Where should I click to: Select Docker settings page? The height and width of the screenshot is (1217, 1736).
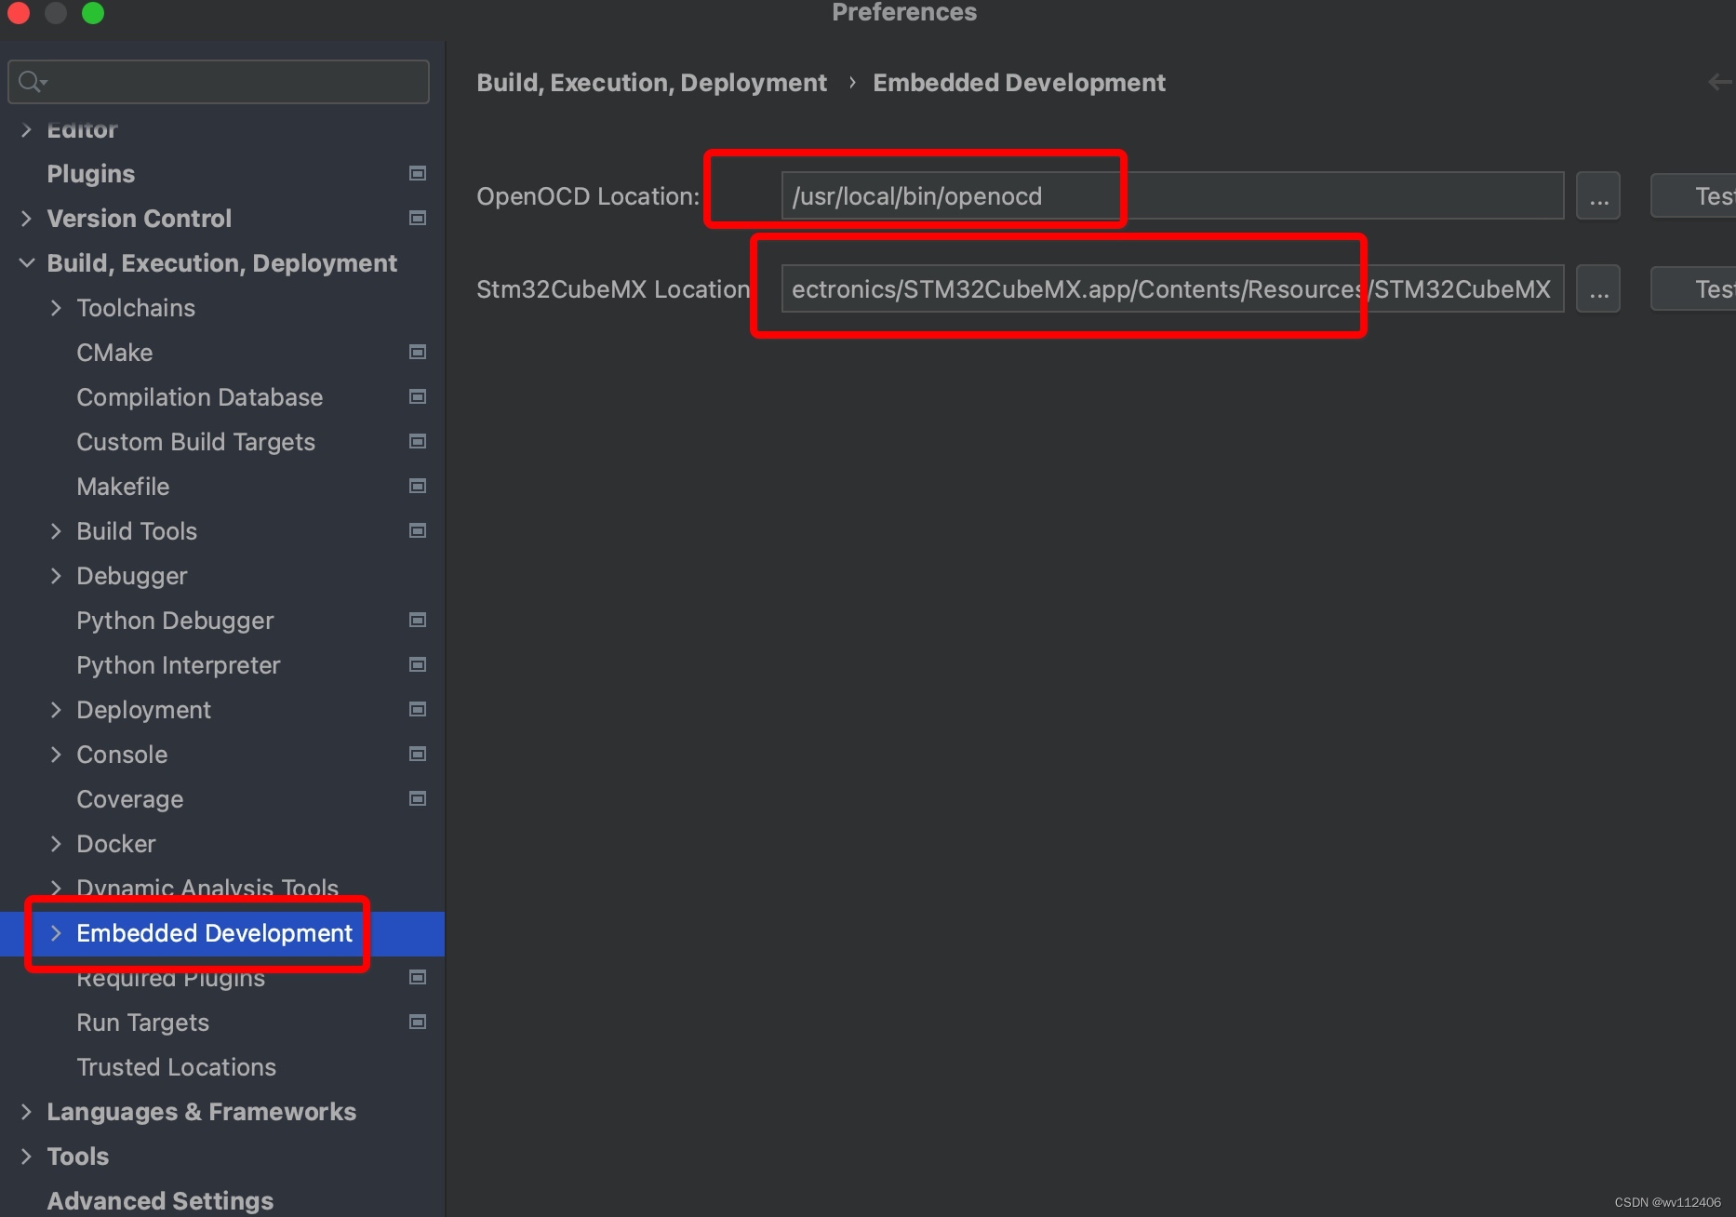(x=115, y=844)
